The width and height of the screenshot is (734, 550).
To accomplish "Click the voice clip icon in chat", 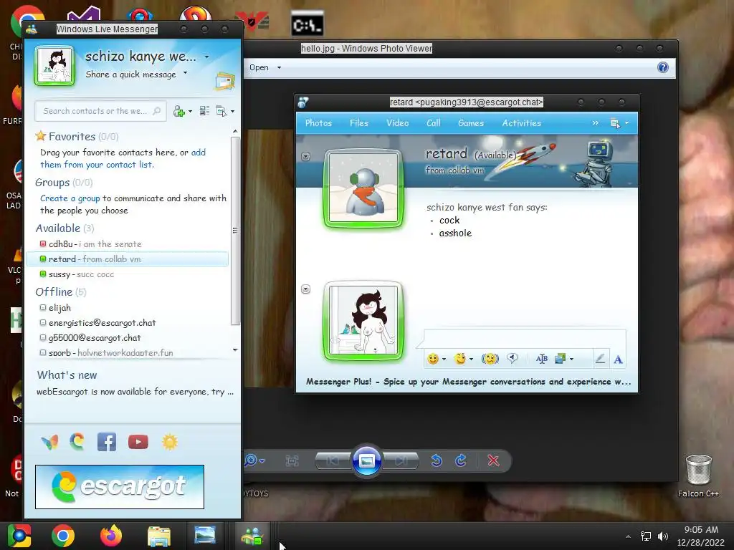I will click(x=513, y=359).
